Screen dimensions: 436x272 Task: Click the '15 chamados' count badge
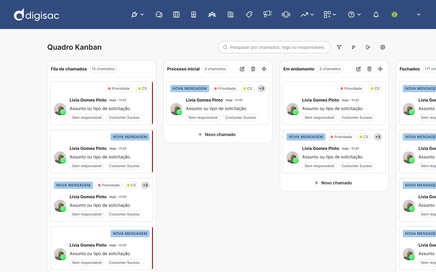click(x=103, y=69)
